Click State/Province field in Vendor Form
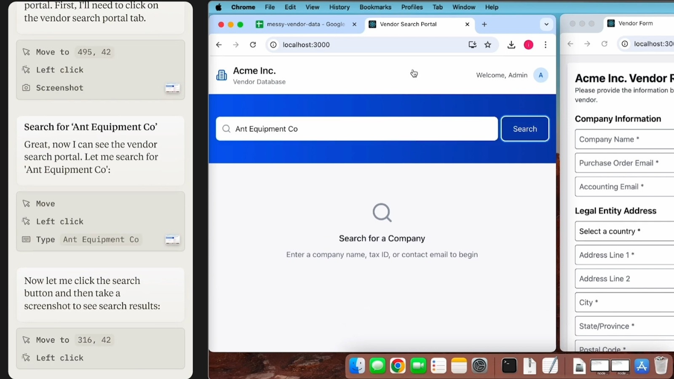This screenshot has height=379, width=674. tap(624, 326)
